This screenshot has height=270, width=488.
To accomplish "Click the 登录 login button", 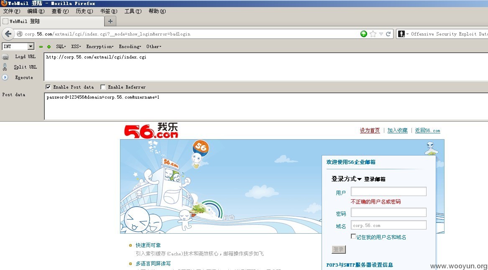I will (x=339, y=249).
